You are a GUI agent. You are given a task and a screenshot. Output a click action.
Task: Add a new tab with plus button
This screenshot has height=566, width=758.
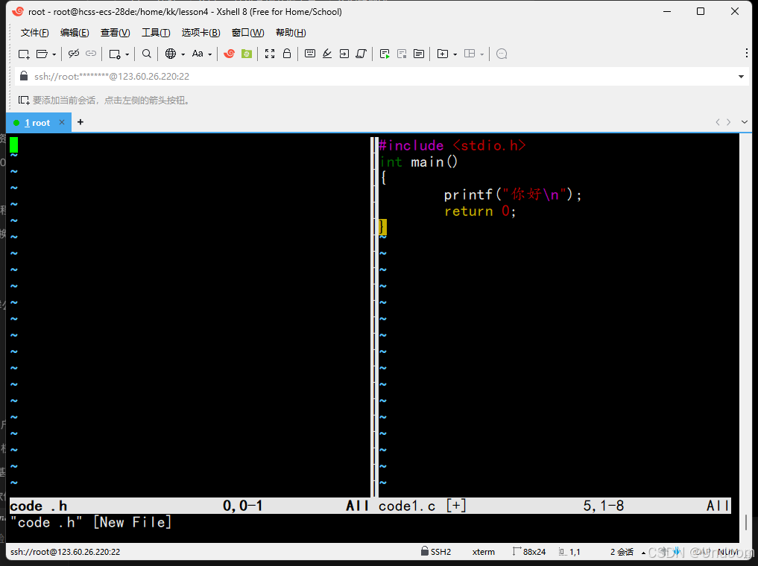[80, 122]
